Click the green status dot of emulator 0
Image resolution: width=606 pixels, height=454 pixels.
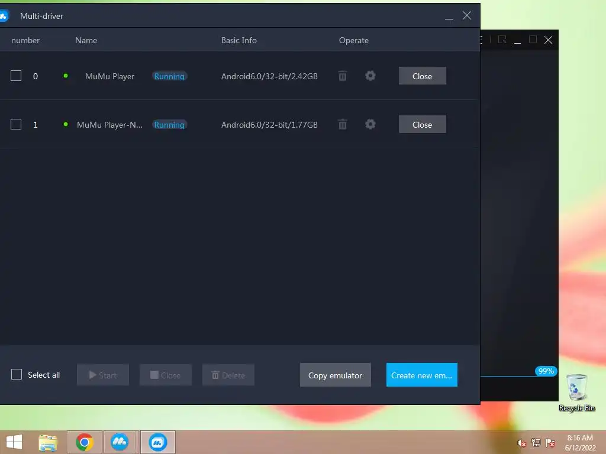coord(66,76)
